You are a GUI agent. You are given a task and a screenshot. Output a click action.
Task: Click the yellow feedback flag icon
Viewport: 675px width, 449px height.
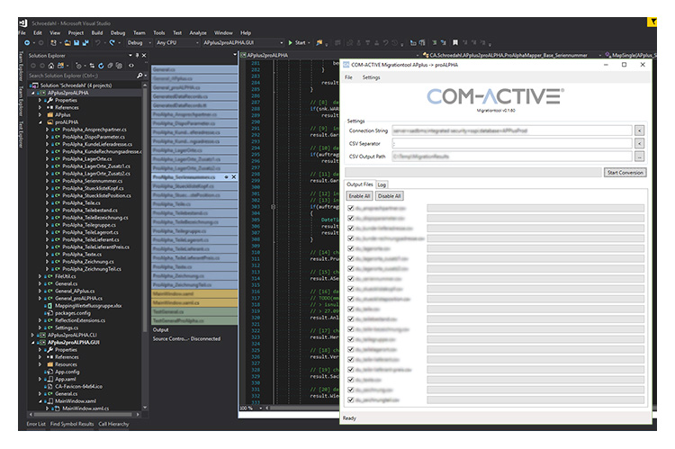652,22
